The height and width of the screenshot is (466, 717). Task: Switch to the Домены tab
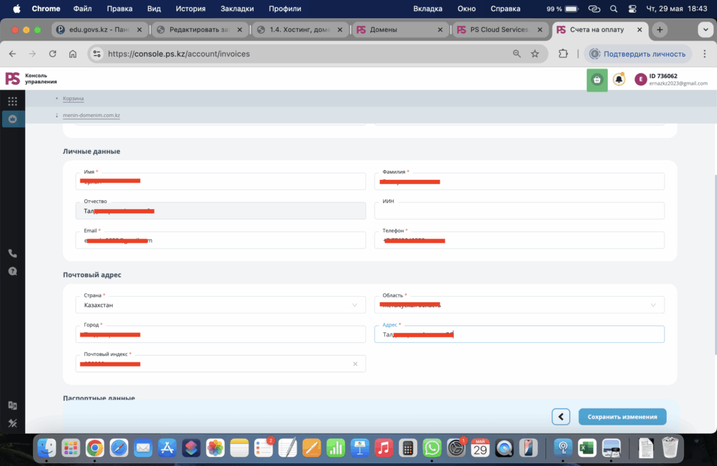[x=399, y=30]
